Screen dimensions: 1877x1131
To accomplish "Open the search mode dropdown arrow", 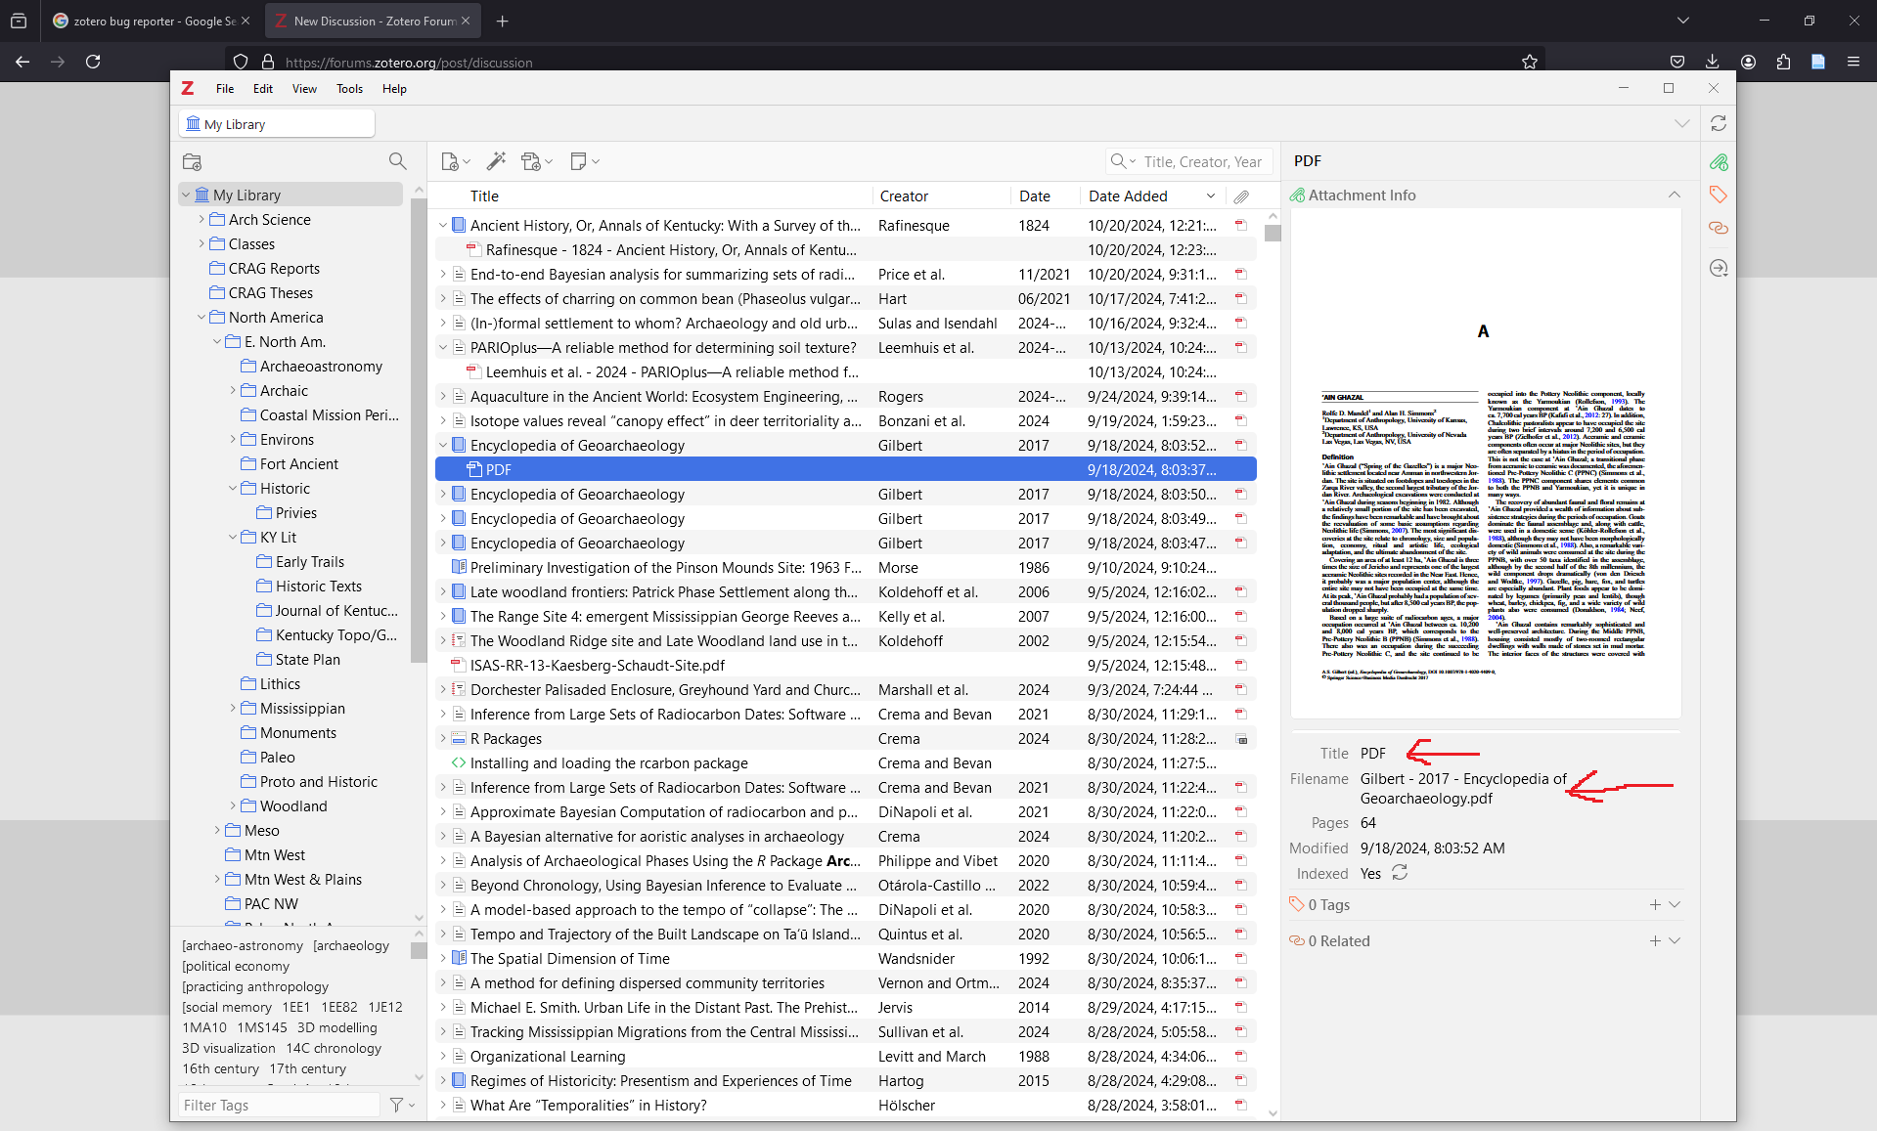I will [x=1133, y=162].
